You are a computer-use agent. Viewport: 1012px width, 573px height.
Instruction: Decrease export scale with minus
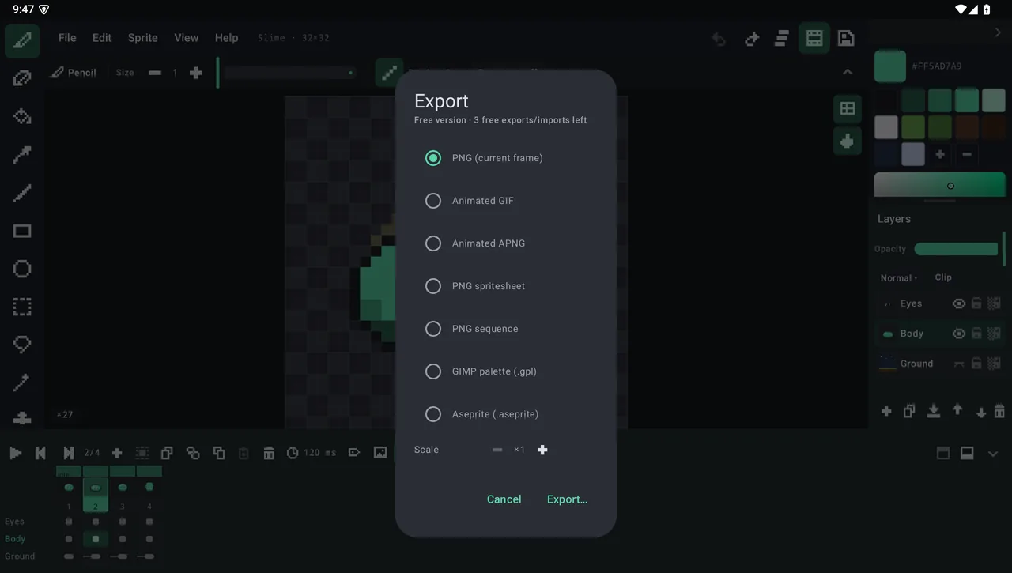click(x=497, y=450)
